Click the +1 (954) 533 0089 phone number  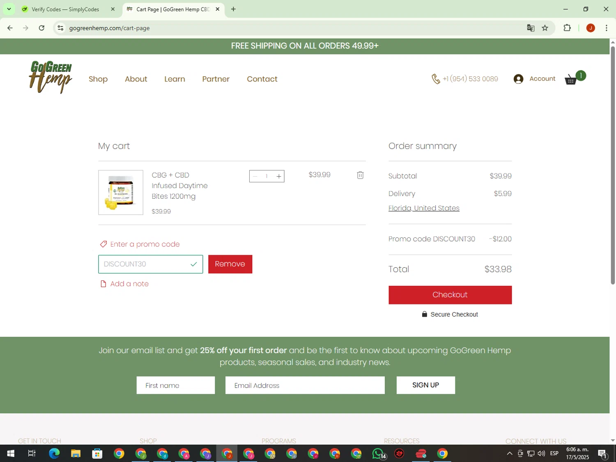pos(470,79)
